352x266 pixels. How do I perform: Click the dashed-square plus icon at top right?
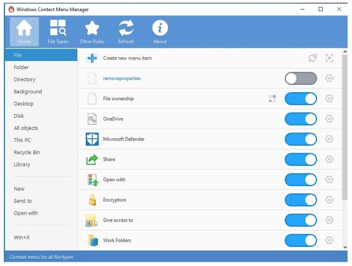coord(329,58)
